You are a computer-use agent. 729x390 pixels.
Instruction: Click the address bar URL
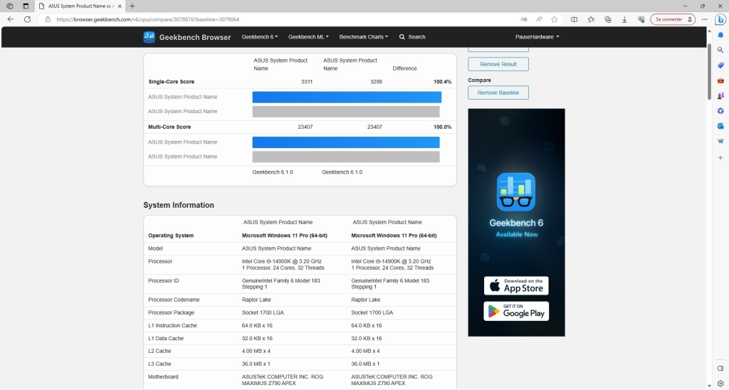coord(148,19)
